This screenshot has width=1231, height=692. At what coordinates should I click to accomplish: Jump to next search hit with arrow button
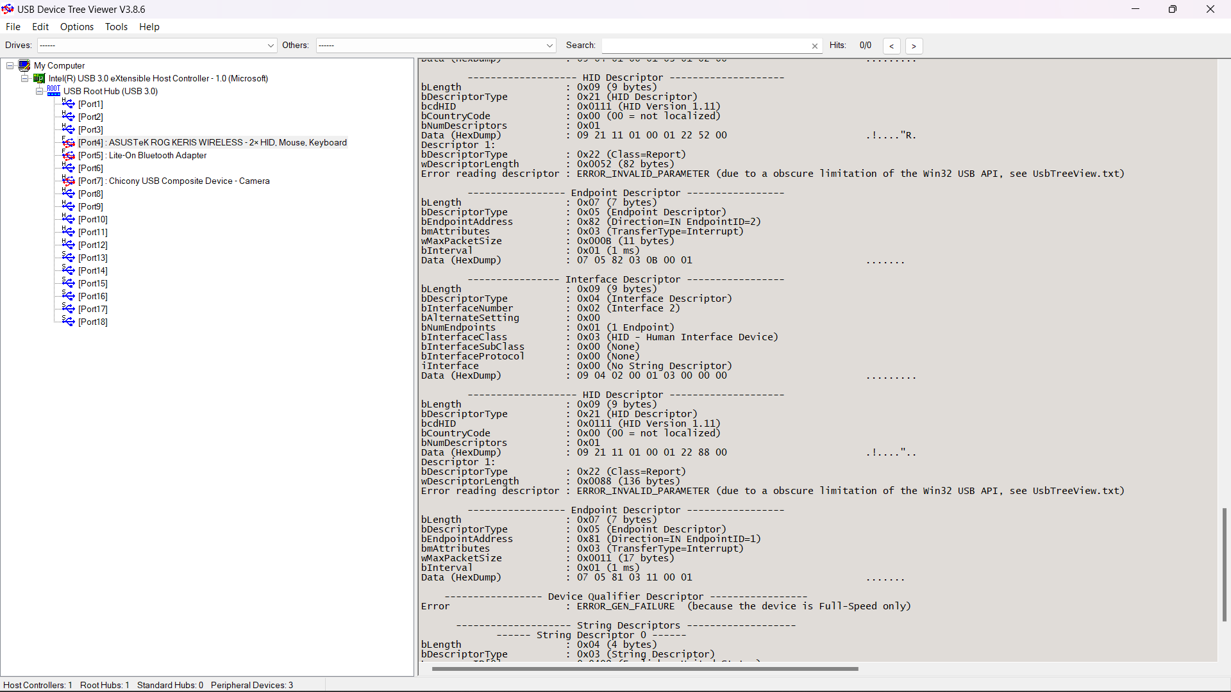click(914, 45)
